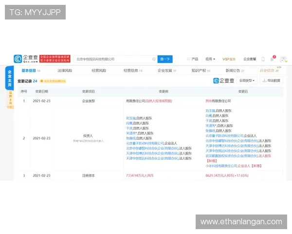This screenshot has height=234, width=292.
Task: Switch to the 经营信息 tab
Action: point(133,71)
